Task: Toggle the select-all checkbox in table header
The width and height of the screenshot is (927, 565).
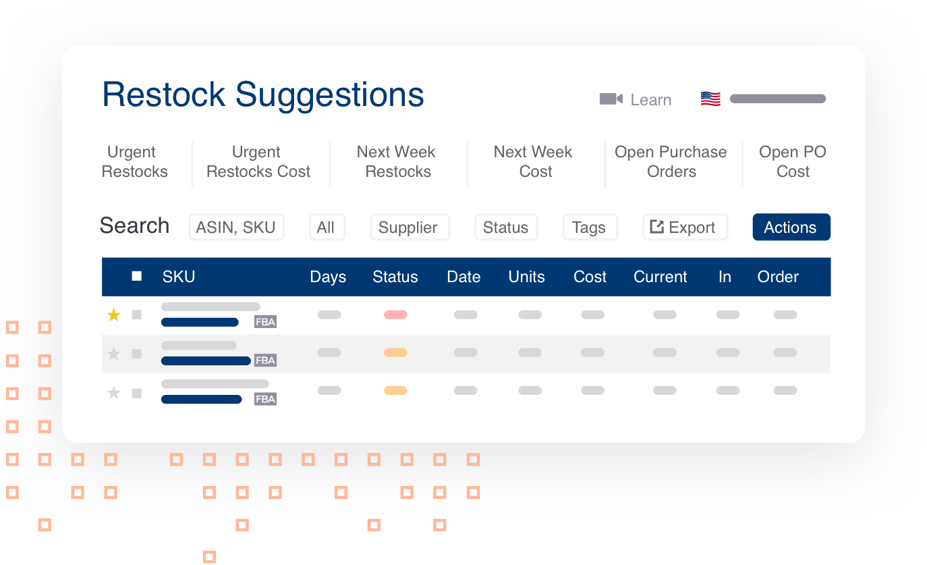Action: [137, 276]
